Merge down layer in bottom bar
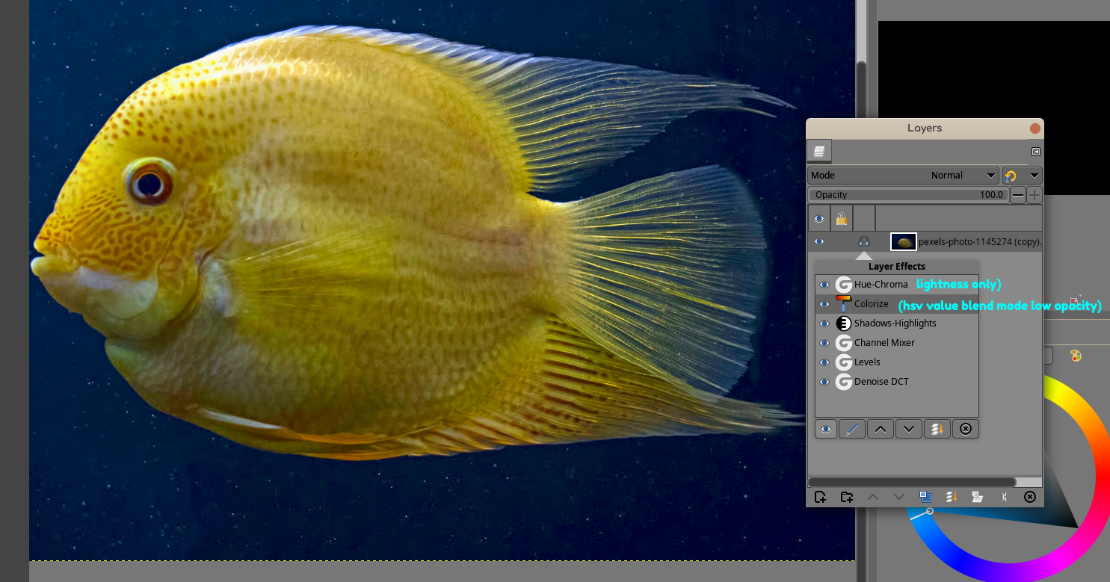The width and height of the screenshot is (1110, 582). (952, 497)
